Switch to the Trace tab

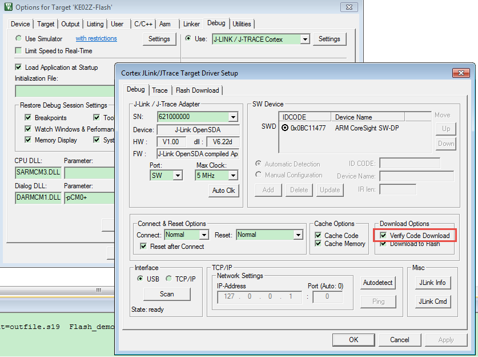coord(160,90)
